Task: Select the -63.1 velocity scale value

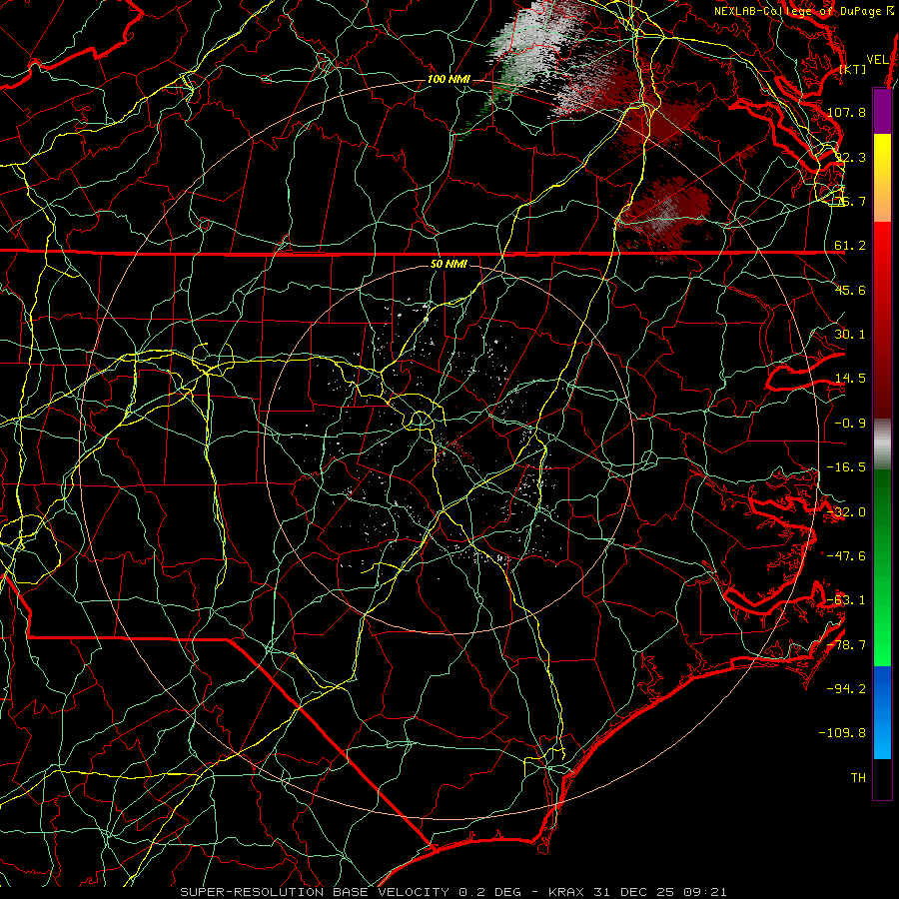Action: click(846, 600)
